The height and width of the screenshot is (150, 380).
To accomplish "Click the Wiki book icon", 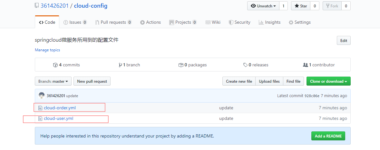I will 208,22.
